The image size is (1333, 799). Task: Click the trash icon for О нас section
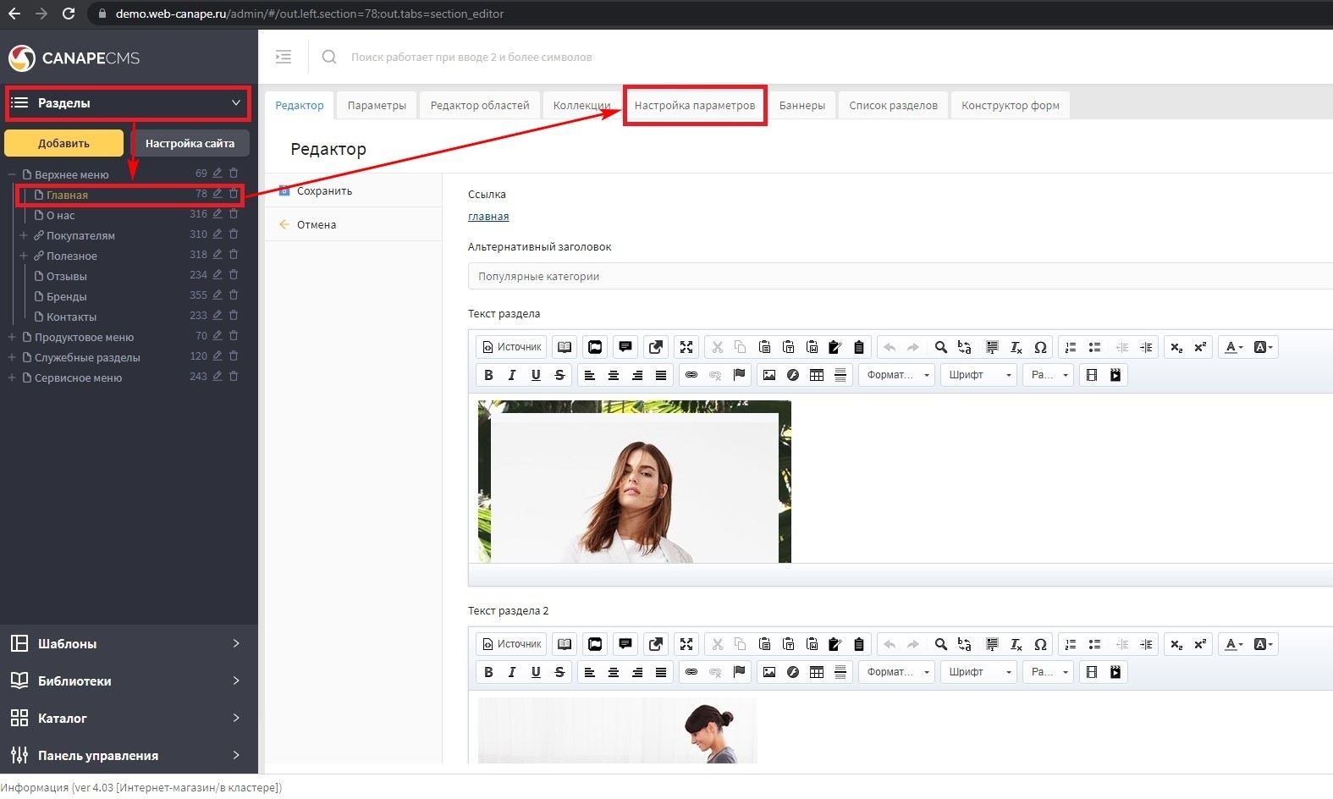(234, 214)
